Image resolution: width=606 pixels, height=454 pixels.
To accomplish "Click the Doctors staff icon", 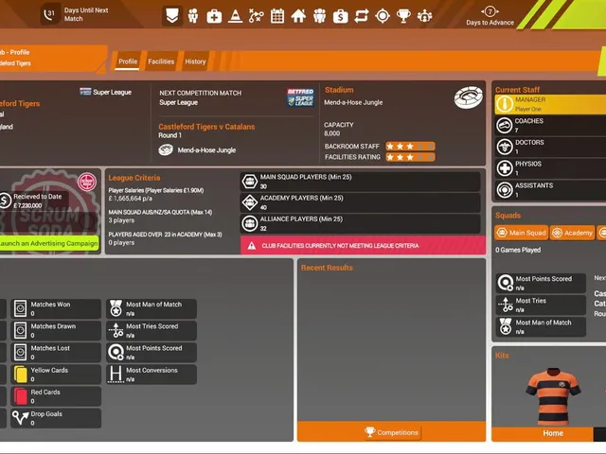I will (505, 147).
